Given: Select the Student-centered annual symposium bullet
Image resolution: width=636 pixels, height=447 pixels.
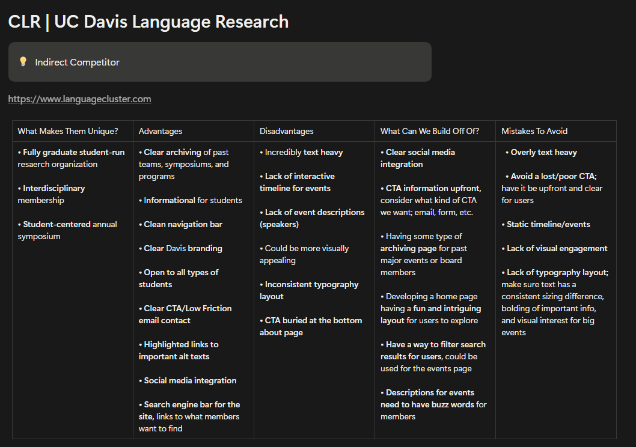Looking at the screenshot, I should coord(67,230).
